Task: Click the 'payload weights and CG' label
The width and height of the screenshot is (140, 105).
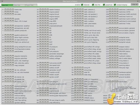Action: (58, 84)
